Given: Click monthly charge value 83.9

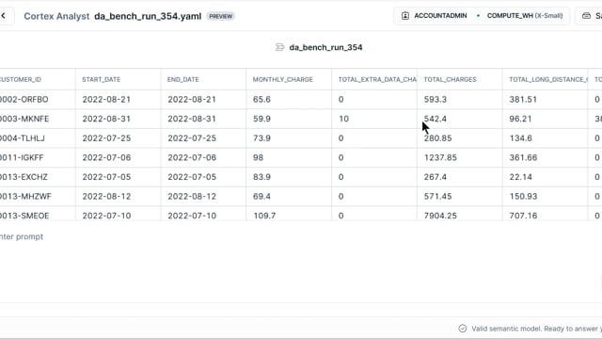Looking at the screenshot, I should 261,177.
